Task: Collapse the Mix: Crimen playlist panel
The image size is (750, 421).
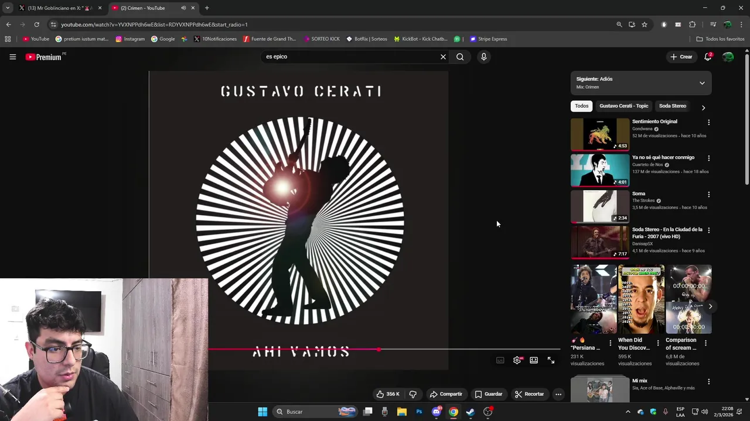Action: click(x=702, y=83)
